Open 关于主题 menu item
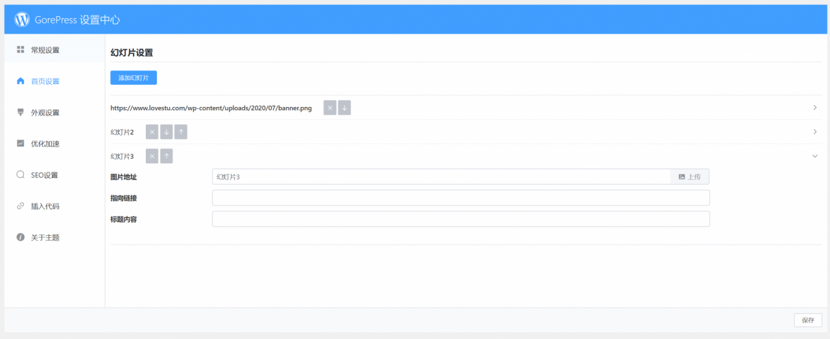The image size is (830, 339). tap(54, 237)
